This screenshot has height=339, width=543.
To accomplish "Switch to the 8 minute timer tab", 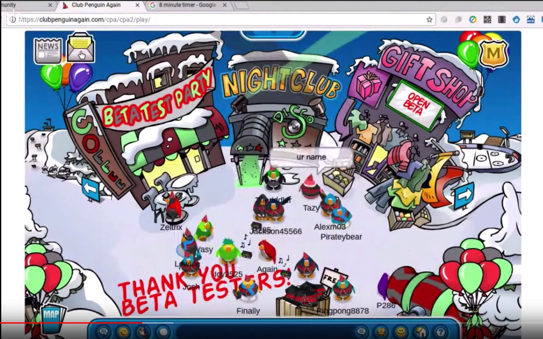I will [187, 5].
